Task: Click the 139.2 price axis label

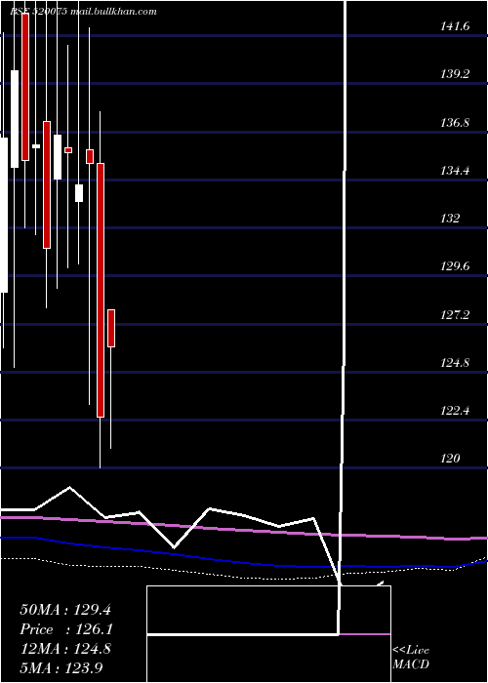Action: click(455, 74)
